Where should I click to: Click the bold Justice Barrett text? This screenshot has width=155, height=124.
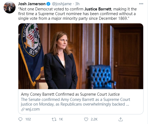click(98, 9)
